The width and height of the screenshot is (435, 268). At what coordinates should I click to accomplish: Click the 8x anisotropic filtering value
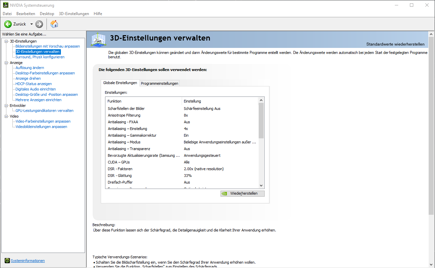tap(186, 115)
